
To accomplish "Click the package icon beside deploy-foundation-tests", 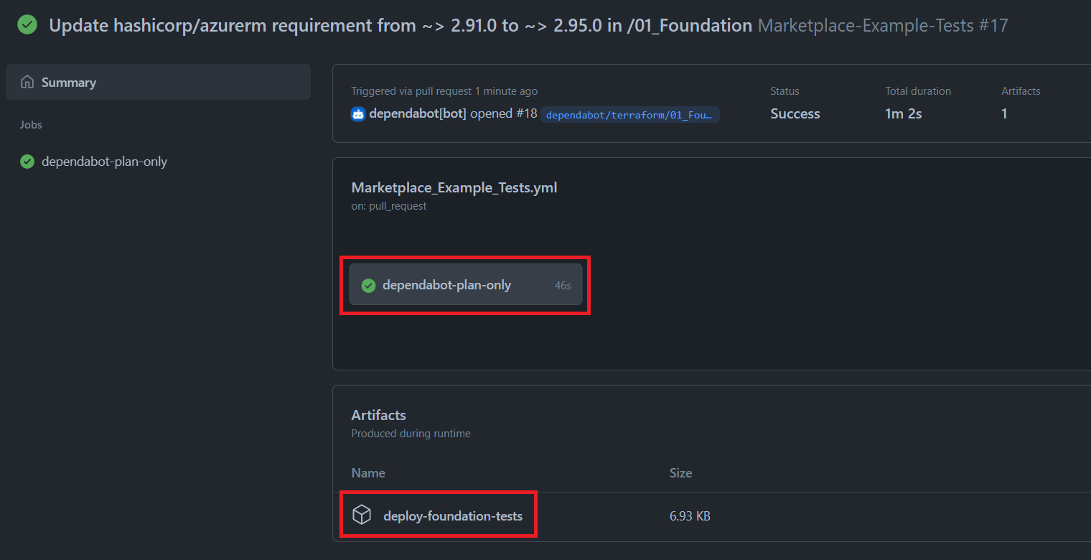I will [362, 515].
